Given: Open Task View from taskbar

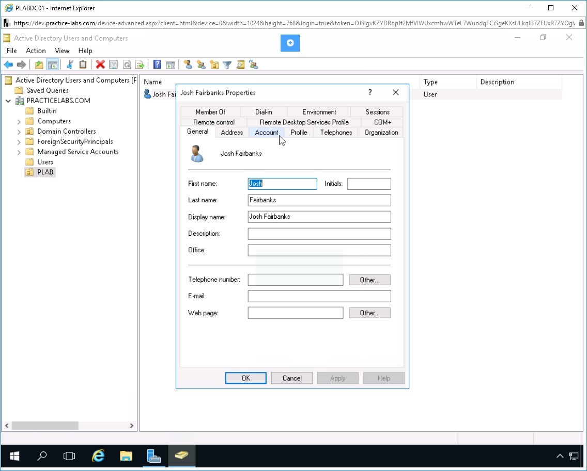Looking at the screenshot, I should coord(69,456).
